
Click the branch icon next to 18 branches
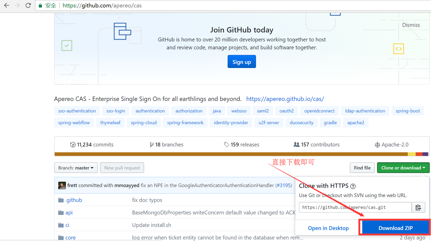click(152, 144)
